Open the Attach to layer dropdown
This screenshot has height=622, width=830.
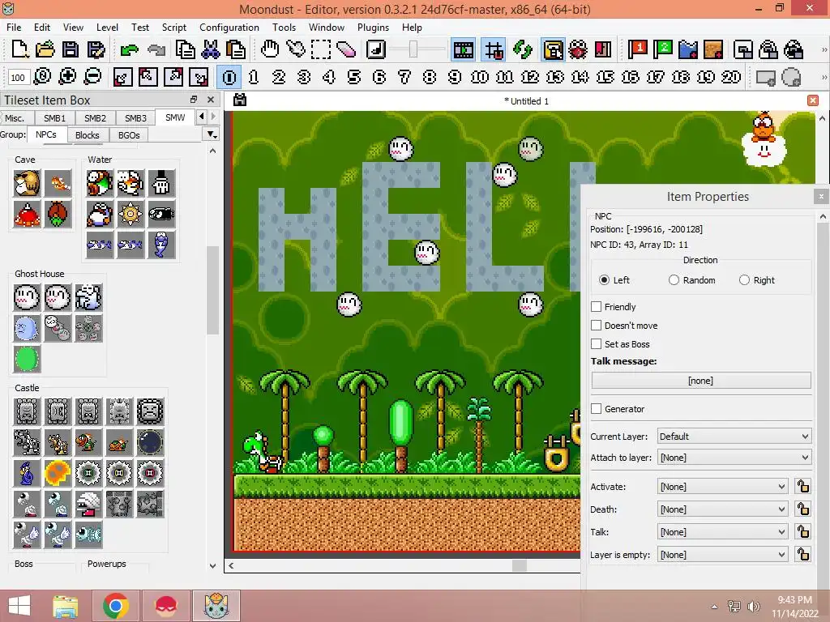click(x=734, y=458)
